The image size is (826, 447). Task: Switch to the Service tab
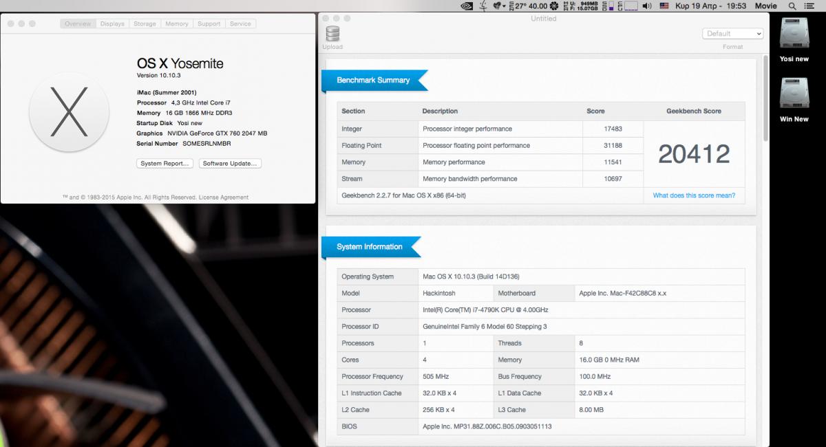tap(240, 23)
